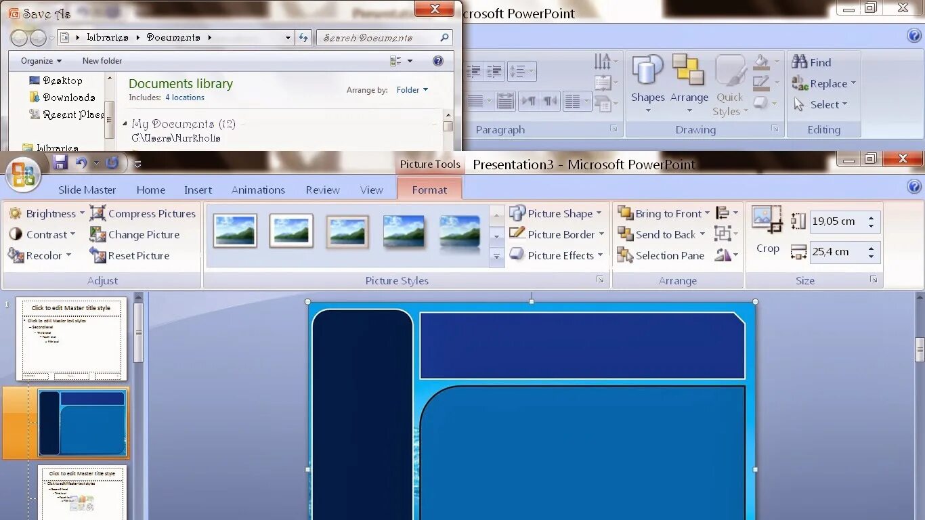Open the Picture Styles dialog launcher
925x520 pixels.
pos(600,280)
